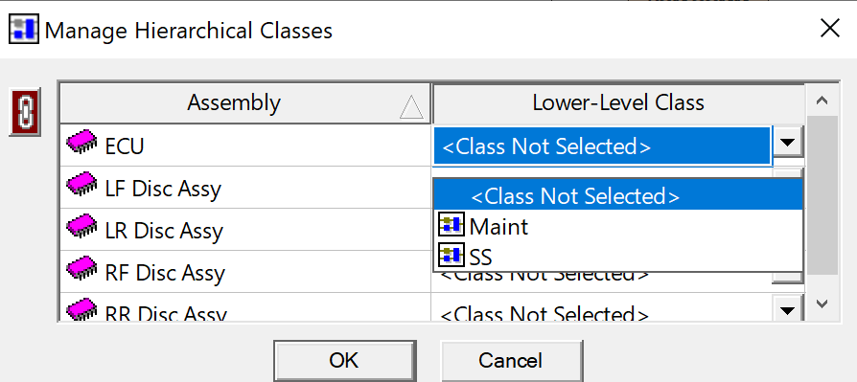Viewport: 857px width, 382px height.
Task: Click the red chain link icon
Action: [25, 112]
